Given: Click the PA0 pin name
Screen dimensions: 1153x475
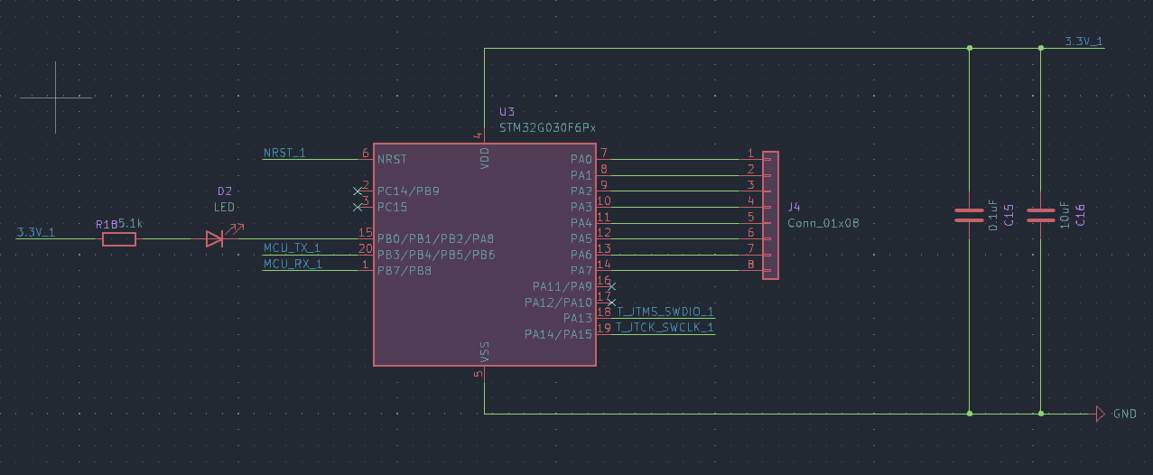Looking at the screenshot, I should [x=581, y=159].
